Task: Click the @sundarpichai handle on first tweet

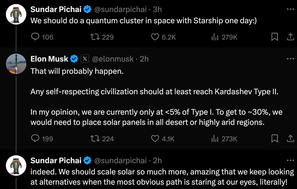Action: [x=120, y=9]
